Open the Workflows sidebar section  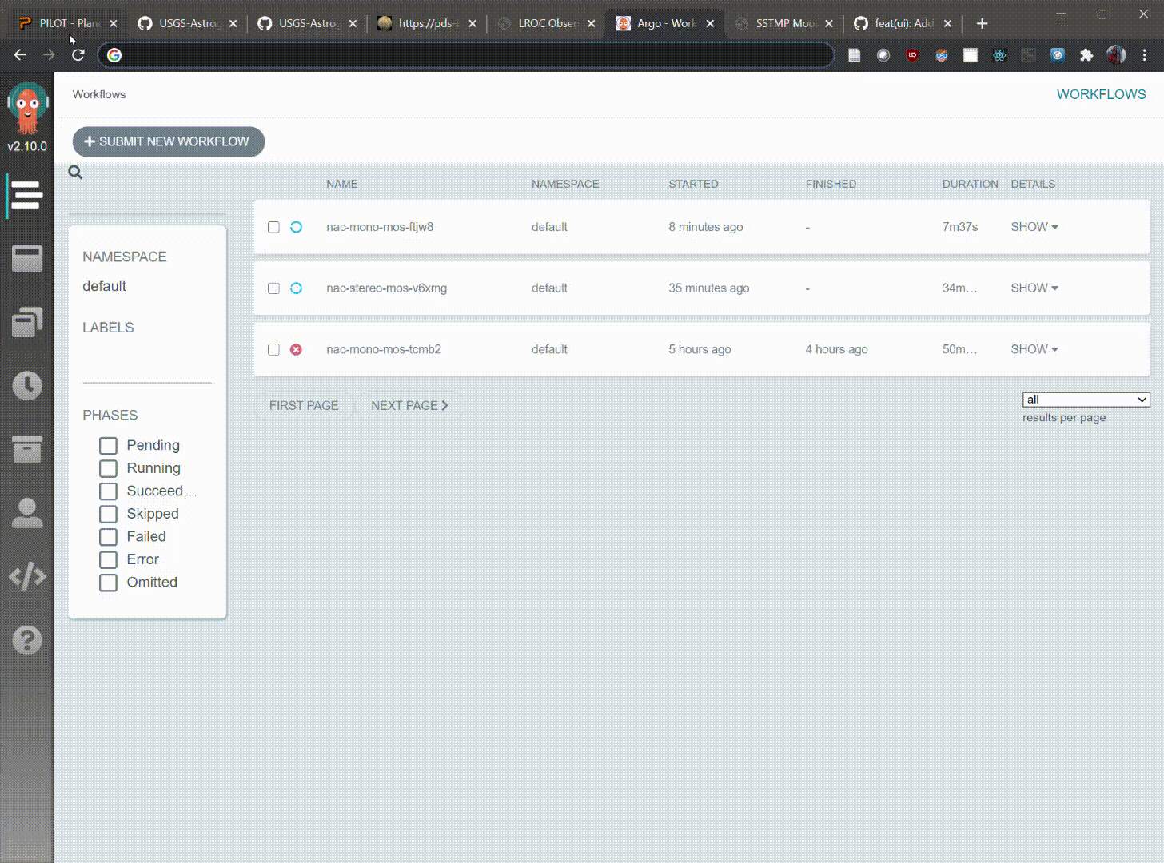click(27, 194)
